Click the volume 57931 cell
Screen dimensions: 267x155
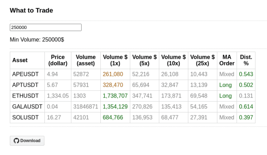[86, 85]
